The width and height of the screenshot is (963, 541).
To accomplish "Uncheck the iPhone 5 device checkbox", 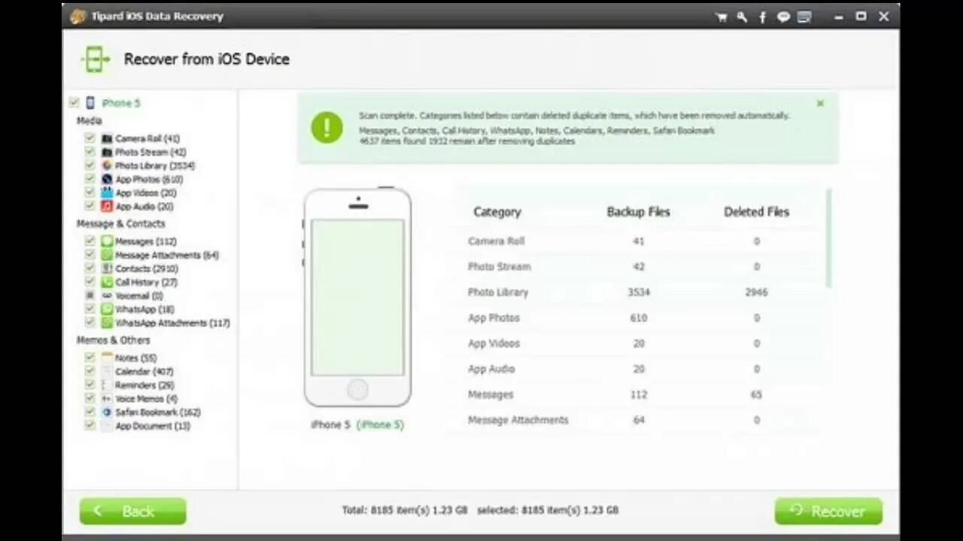I will 74,103.
